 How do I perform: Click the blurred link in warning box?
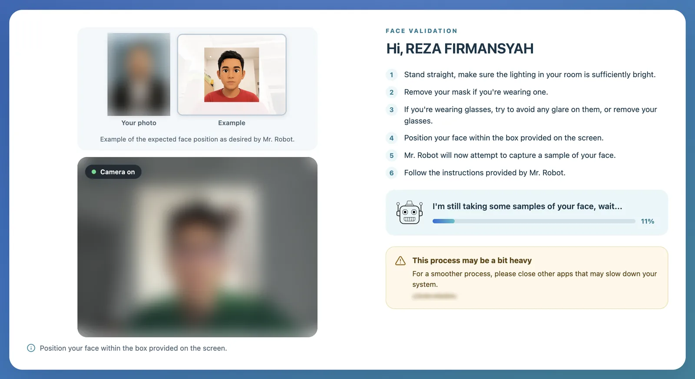point(434,296)
